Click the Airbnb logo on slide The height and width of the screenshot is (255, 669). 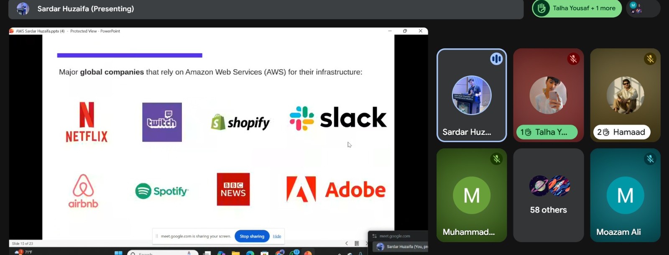tap(83, 191)
